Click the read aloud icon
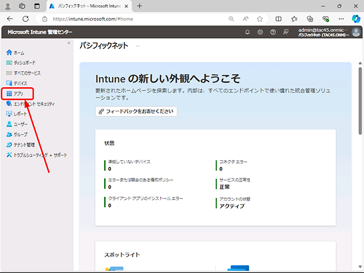This screenshot has height=273, width=364. pos(246,19)
